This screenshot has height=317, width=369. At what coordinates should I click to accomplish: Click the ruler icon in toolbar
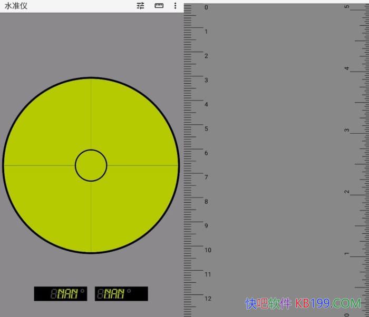pyautogui.click(x=159, y=6)
